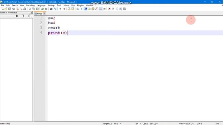
Task: Click the Cut scissors icon
Action: [30, 9]
